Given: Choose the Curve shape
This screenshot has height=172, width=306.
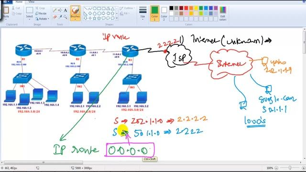Looking at the screenshot, I should pos(90,9).
